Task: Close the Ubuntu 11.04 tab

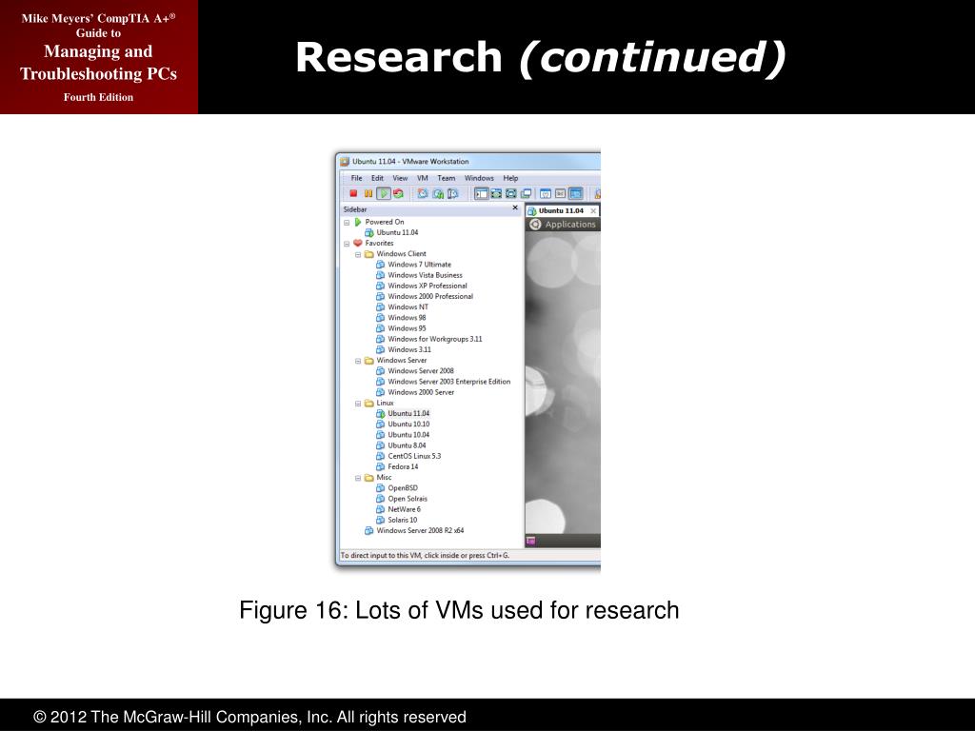Action: [x=593, y=211]
